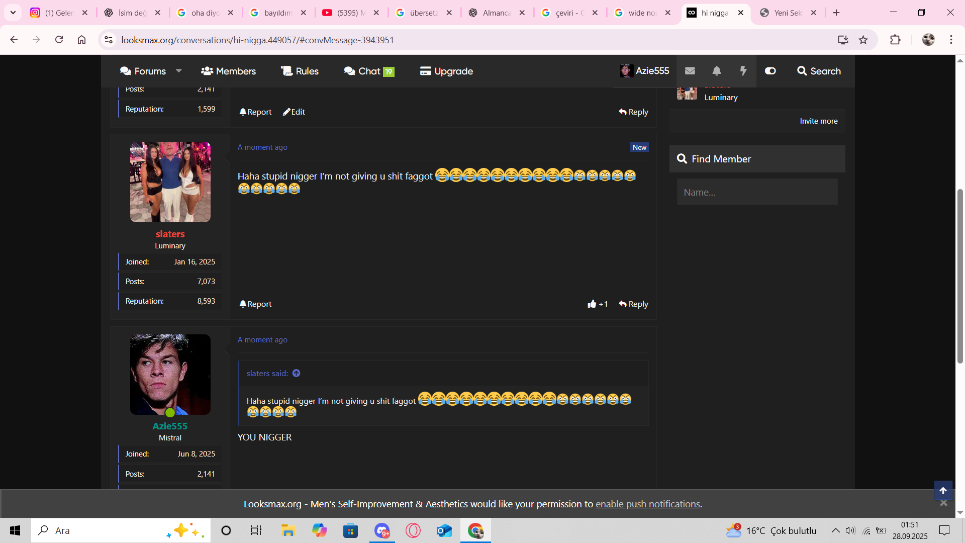
Task: Toggle the dark mode switch in navbar
Action: [x=770, y=71]
